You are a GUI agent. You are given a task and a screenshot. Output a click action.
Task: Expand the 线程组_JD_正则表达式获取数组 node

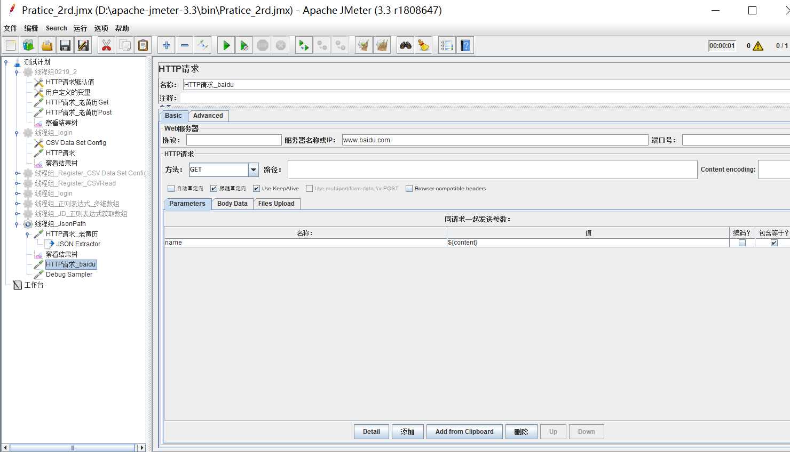coord(17,214)
